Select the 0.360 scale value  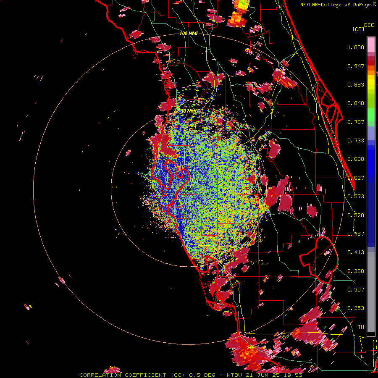pyautogui.click(x=356, y=271)
